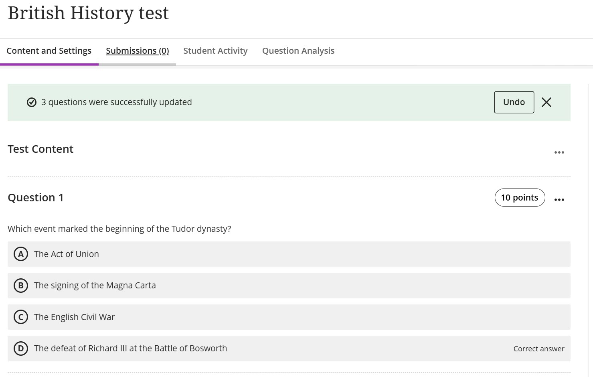Image resolution: width=593 pixels, height=377 pixels.
Task: Click the circled C icon
Action: 20,317
